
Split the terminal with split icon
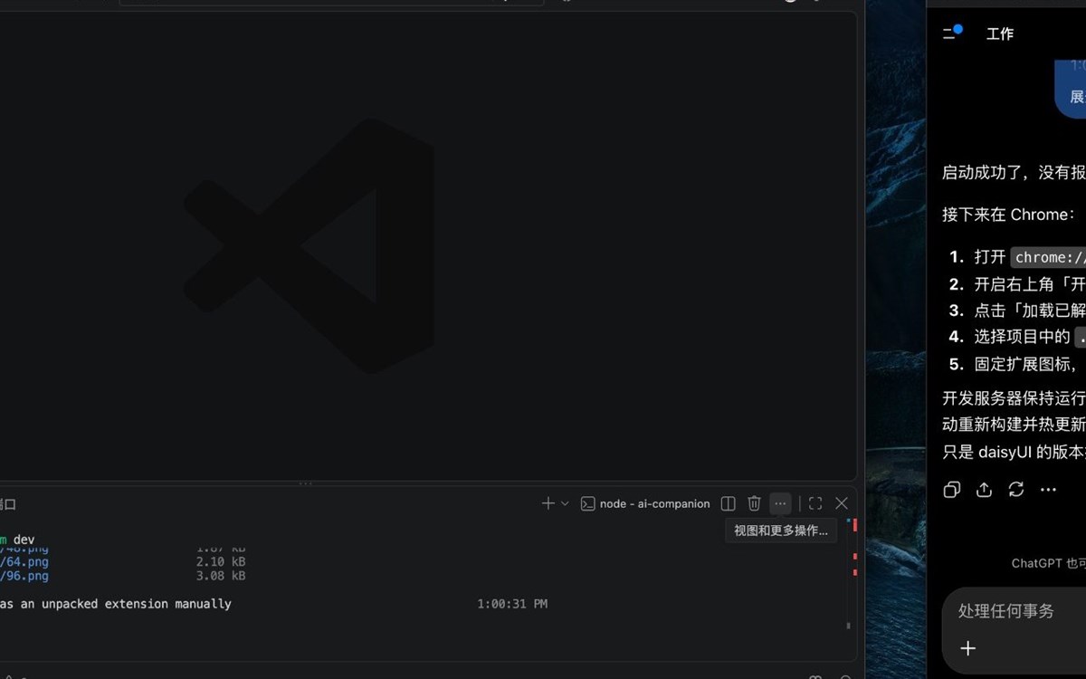[728, 503]
